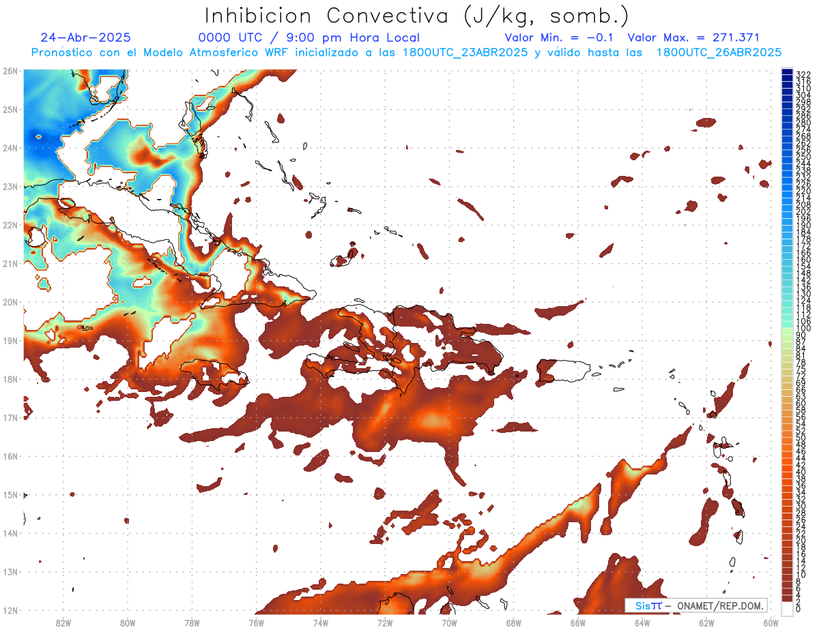Click the "82W" longitude label
The image size is (819, 632).
tap(63, 622)
